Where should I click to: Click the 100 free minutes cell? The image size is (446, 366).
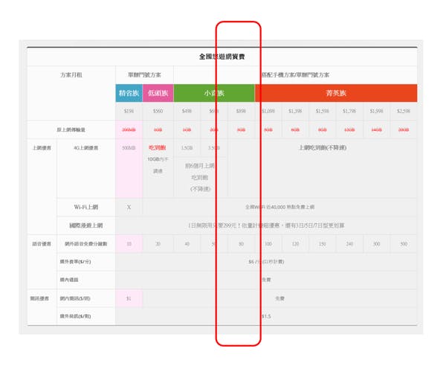[268, 244]
